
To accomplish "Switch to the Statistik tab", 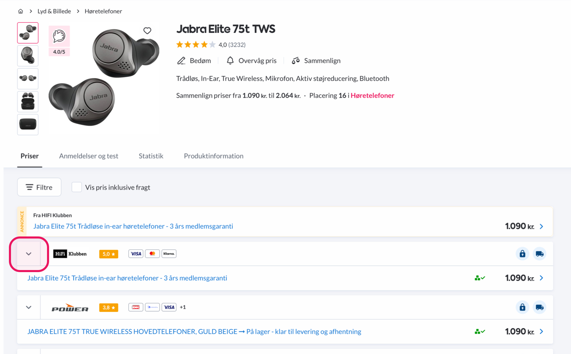I will click(151, 156).
